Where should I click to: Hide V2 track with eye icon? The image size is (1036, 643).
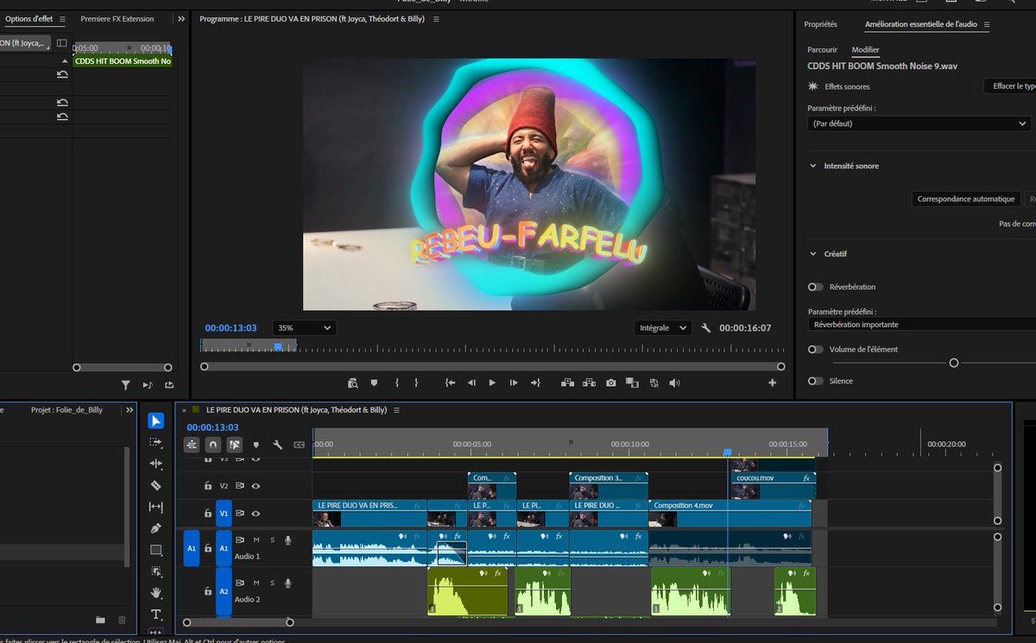[x=256, y=485]
